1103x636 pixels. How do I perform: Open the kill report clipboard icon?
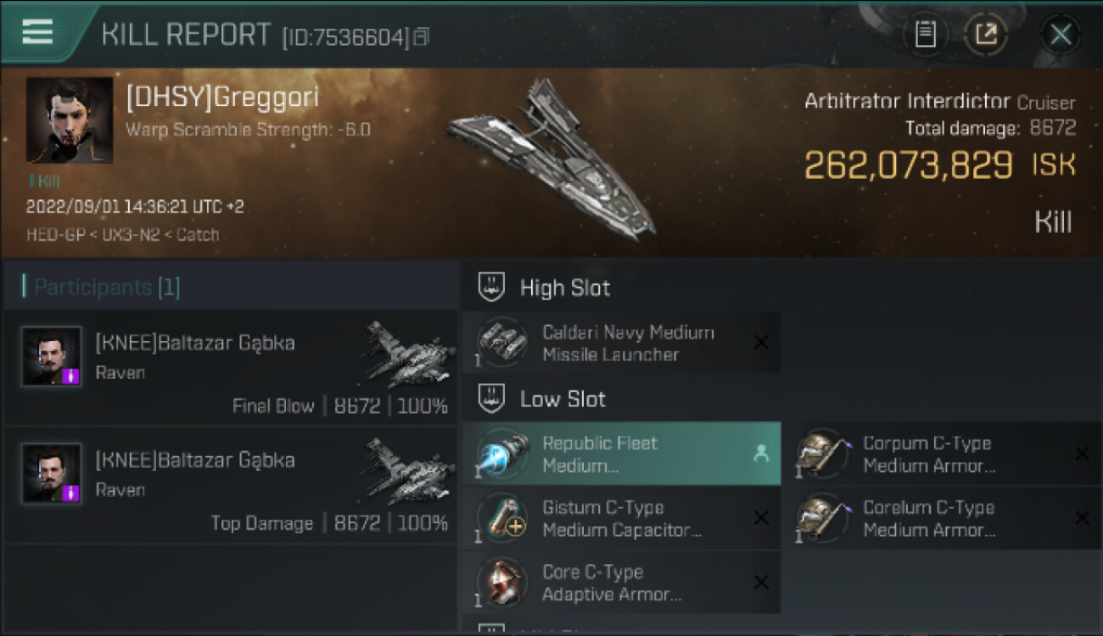pyautogui.click(x=925, y=35)
